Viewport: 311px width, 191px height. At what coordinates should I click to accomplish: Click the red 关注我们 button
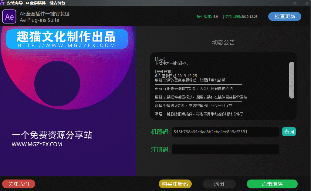(19, 184)
